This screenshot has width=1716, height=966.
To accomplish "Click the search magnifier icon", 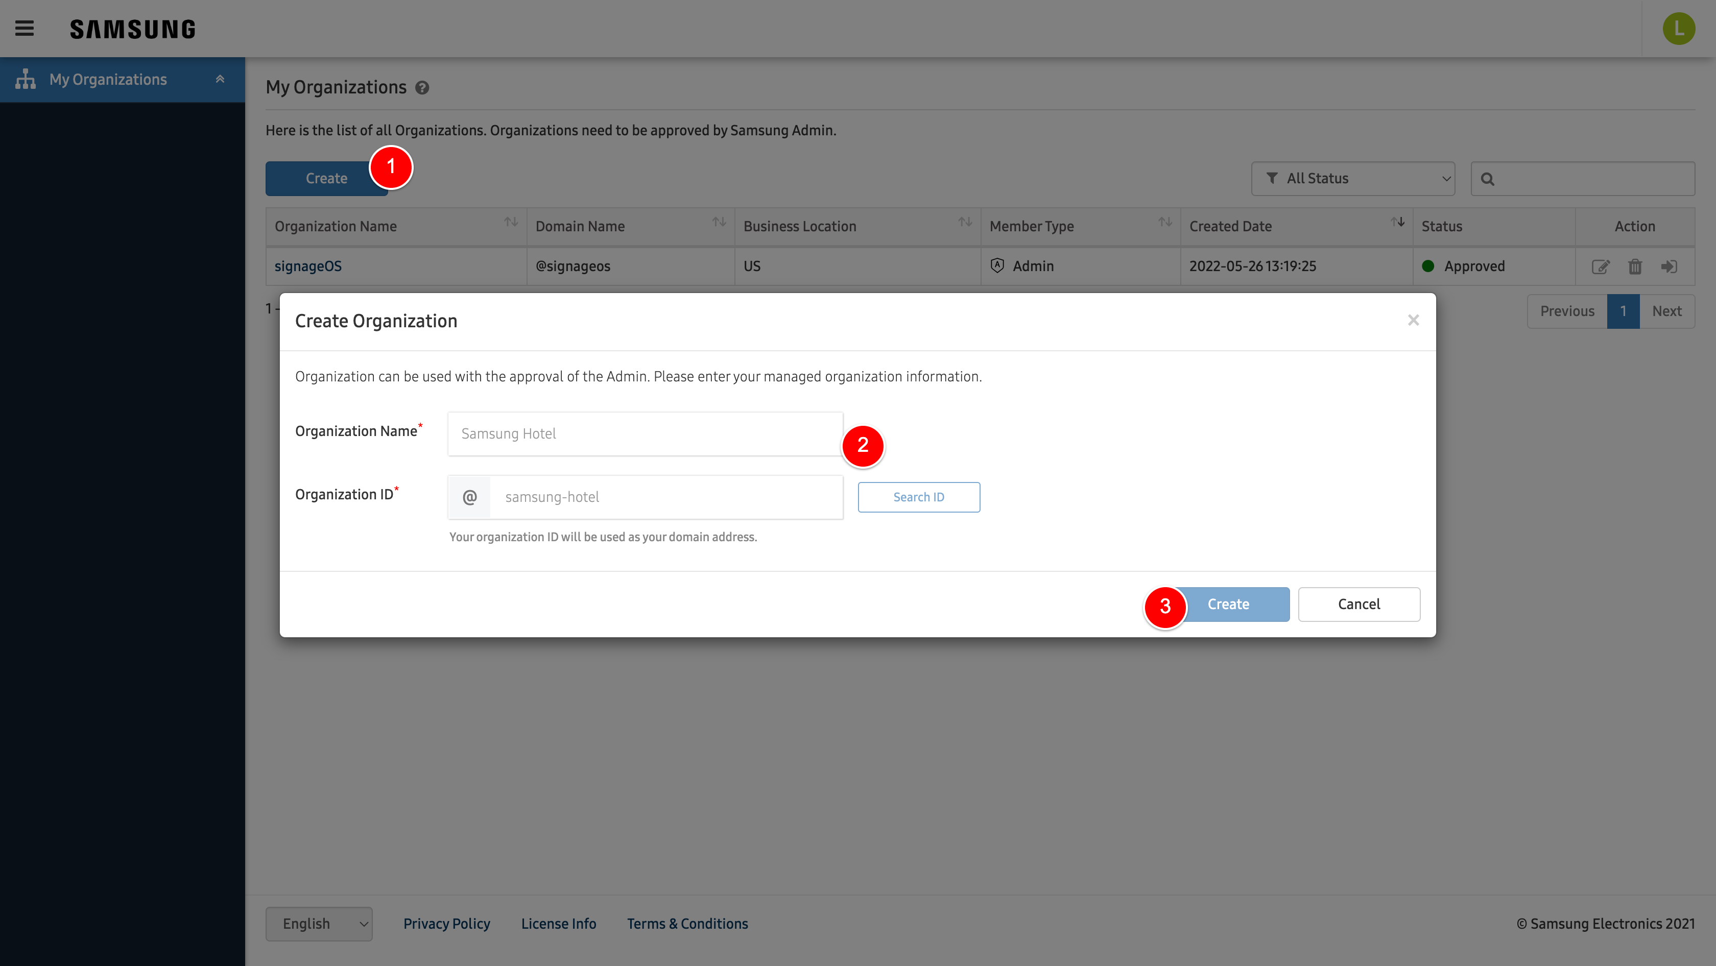I will point(1488,179).
